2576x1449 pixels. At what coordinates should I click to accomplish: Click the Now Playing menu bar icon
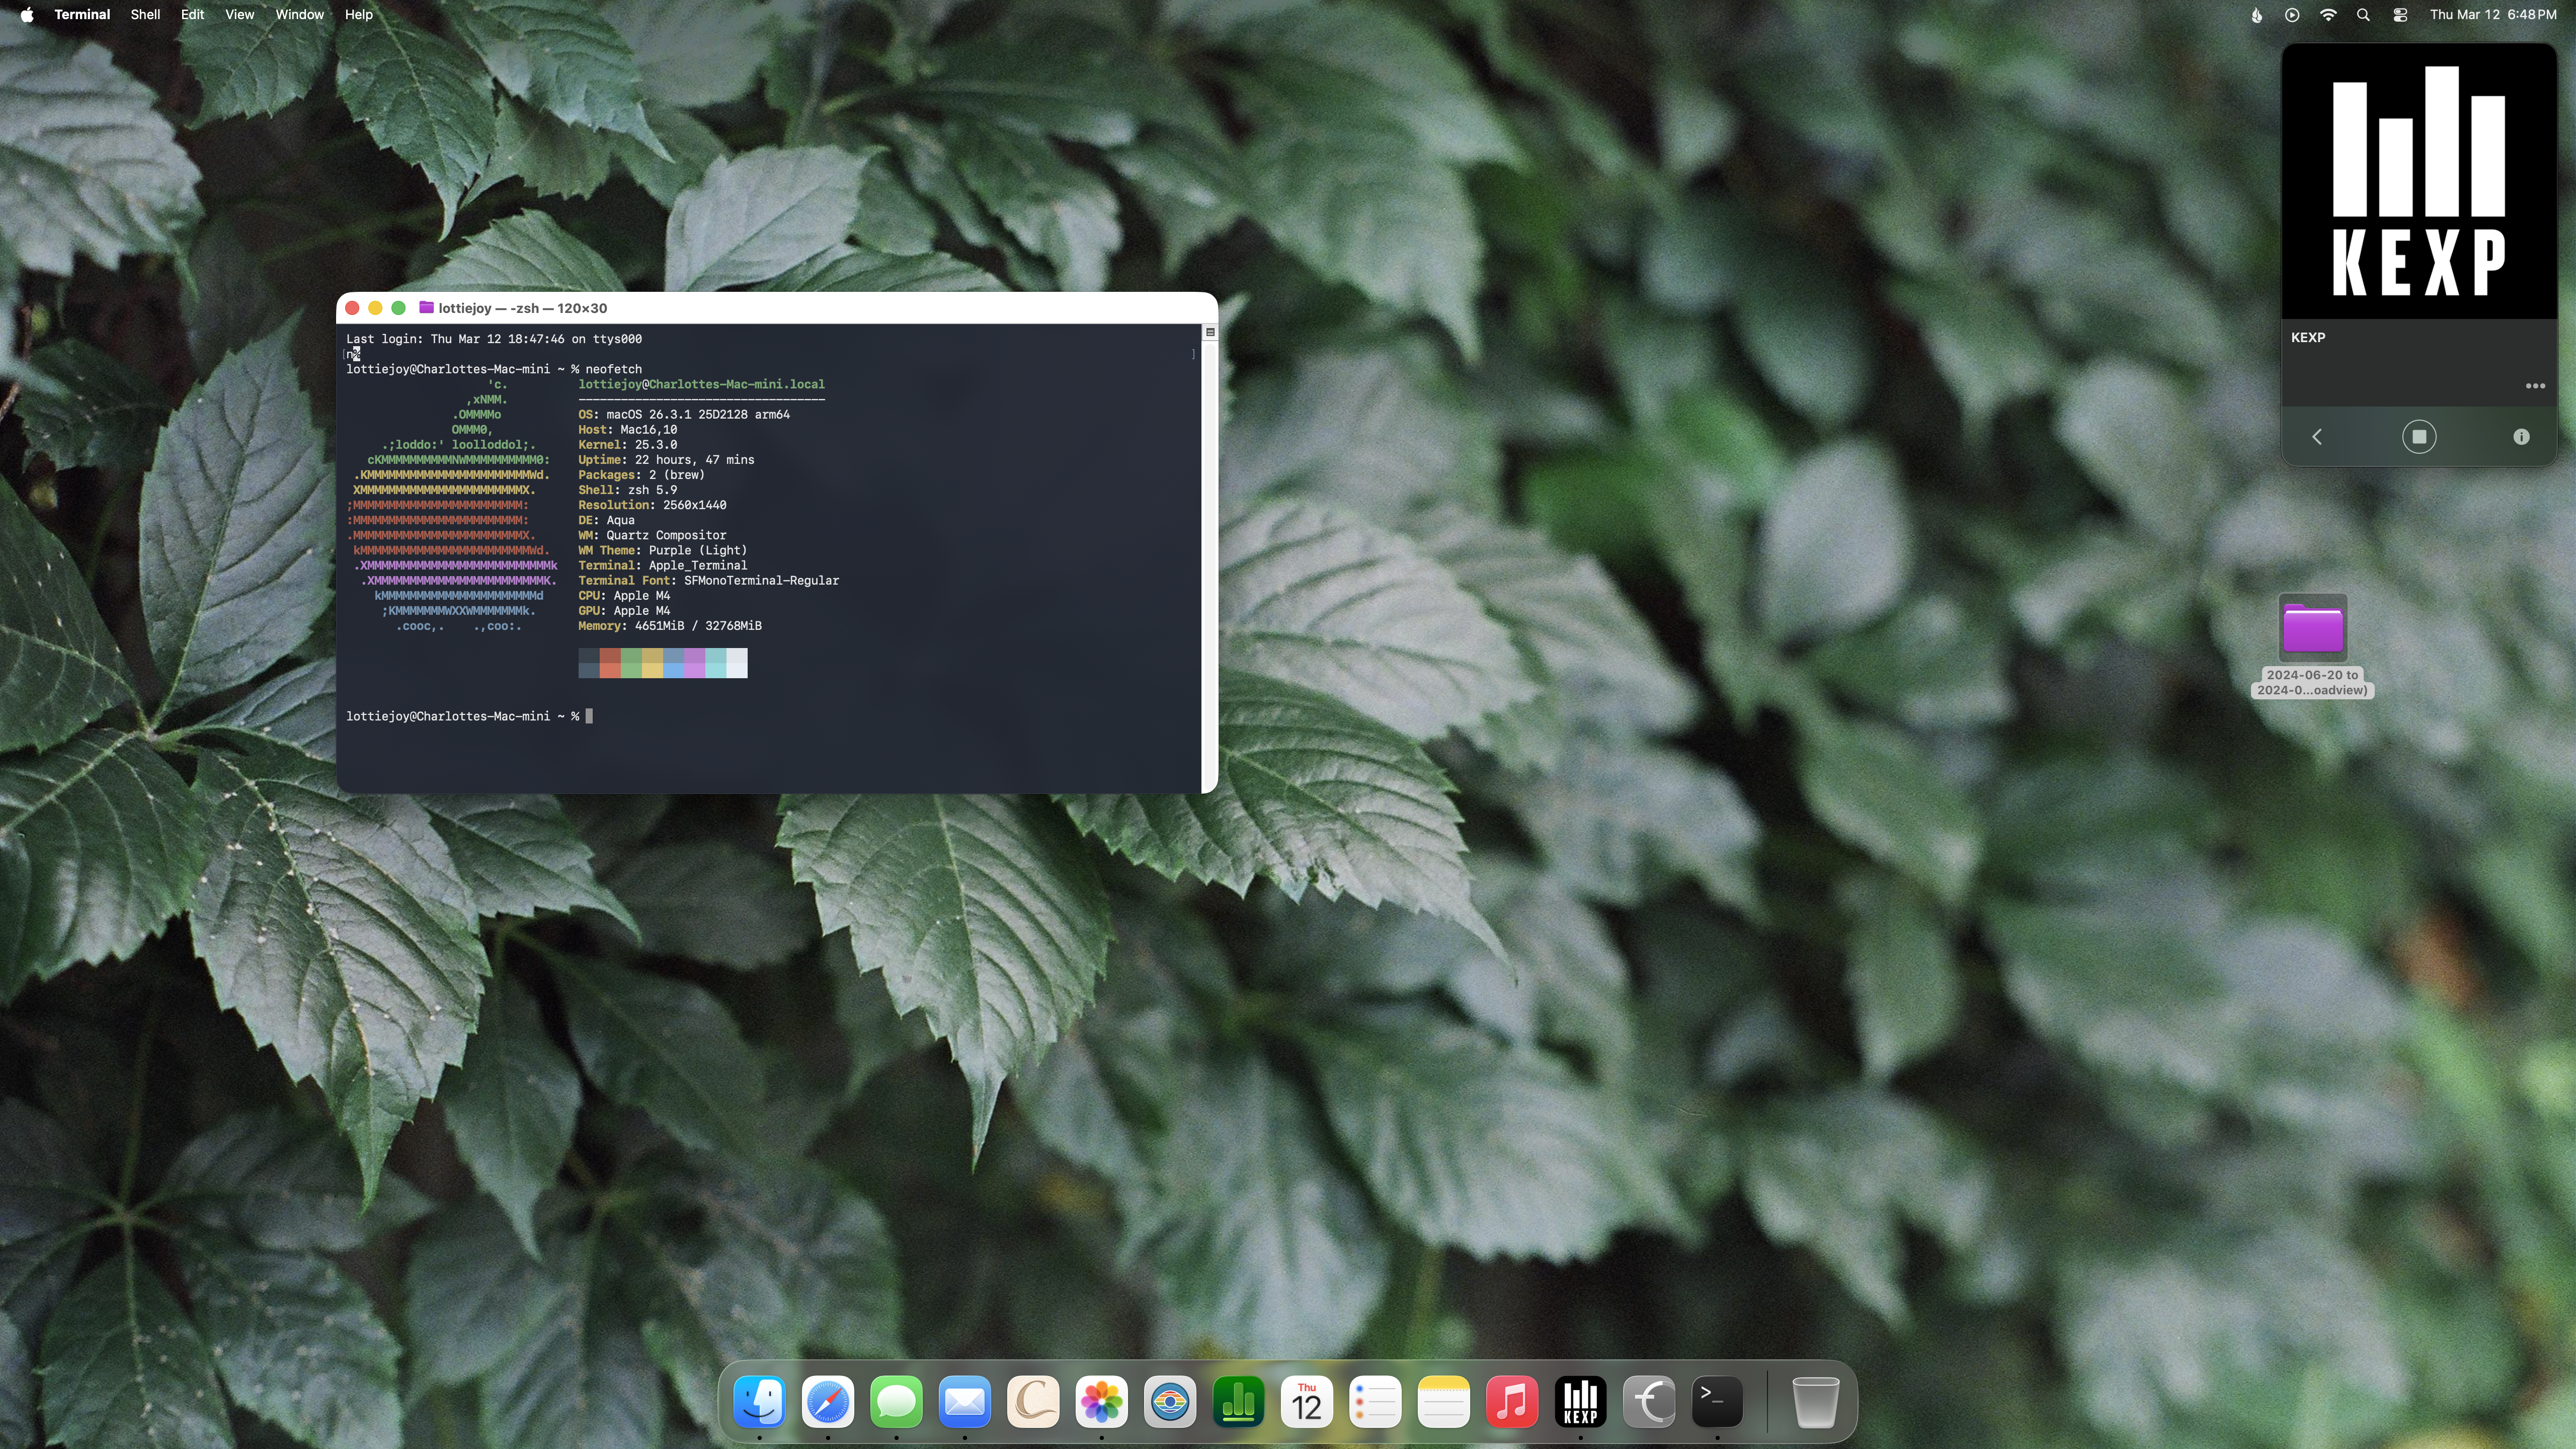coord(2292,14)
